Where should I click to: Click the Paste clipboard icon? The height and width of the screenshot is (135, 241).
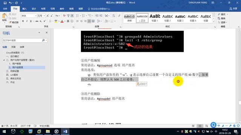pyautogui.click(x=5, y=16)
